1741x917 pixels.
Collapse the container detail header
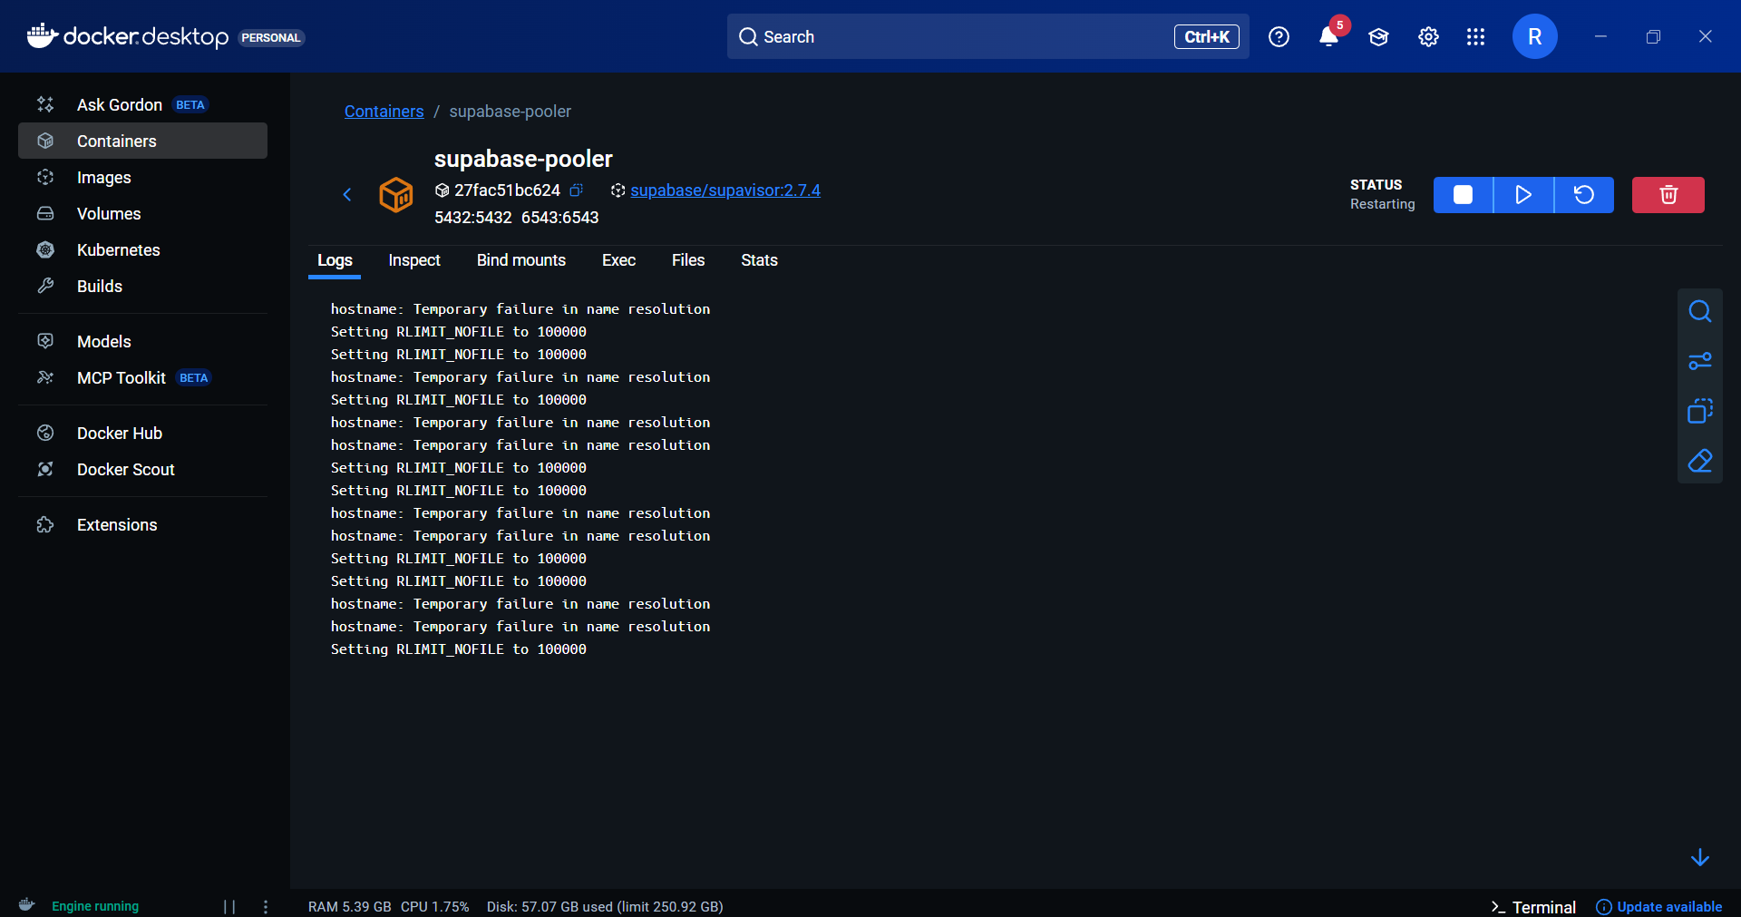(347, 194)
